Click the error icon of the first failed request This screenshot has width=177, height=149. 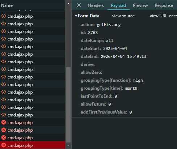click(4, 122)
